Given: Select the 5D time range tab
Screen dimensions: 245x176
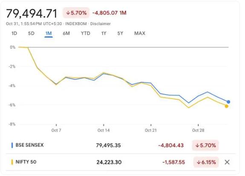Looking at the screenshot, I should pyautogui.click(x=31, y=33).
